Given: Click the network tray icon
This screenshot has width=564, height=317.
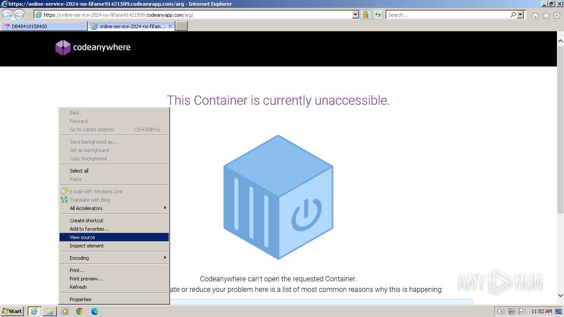Looking at the screenshot, I should point(512,311).
